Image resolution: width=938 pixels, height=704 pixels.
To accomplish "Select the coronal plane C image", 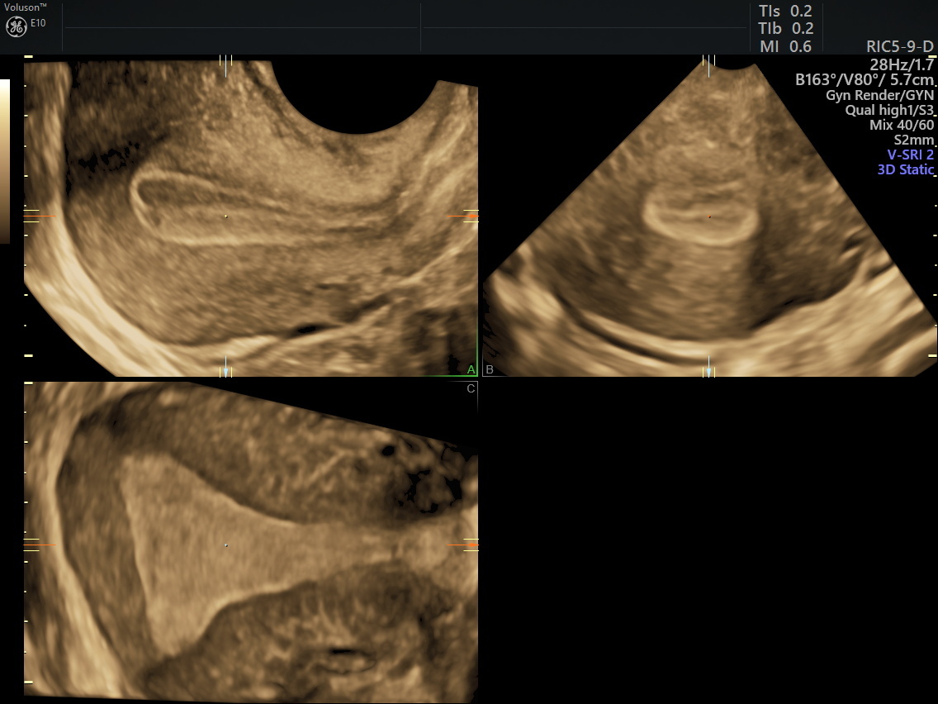I will 251,542.
